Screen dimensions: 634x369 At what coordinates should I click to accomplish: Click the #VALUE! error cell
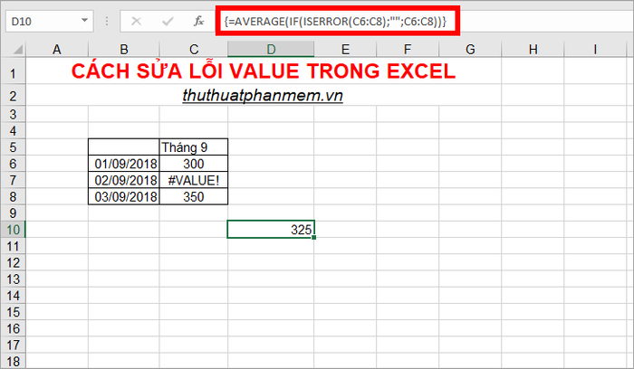[194, 180]
